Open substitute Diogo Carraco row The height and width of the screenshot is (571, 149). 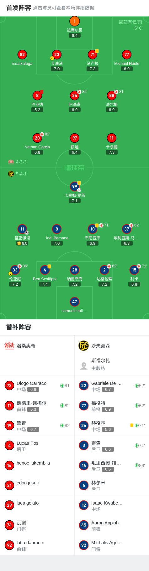coord(37,385)
